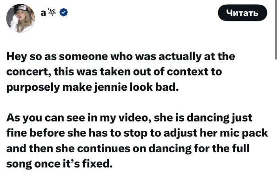Screen dimensions: 279x182
Task: Click the final word "fixed."
Action: pos(97,164)
